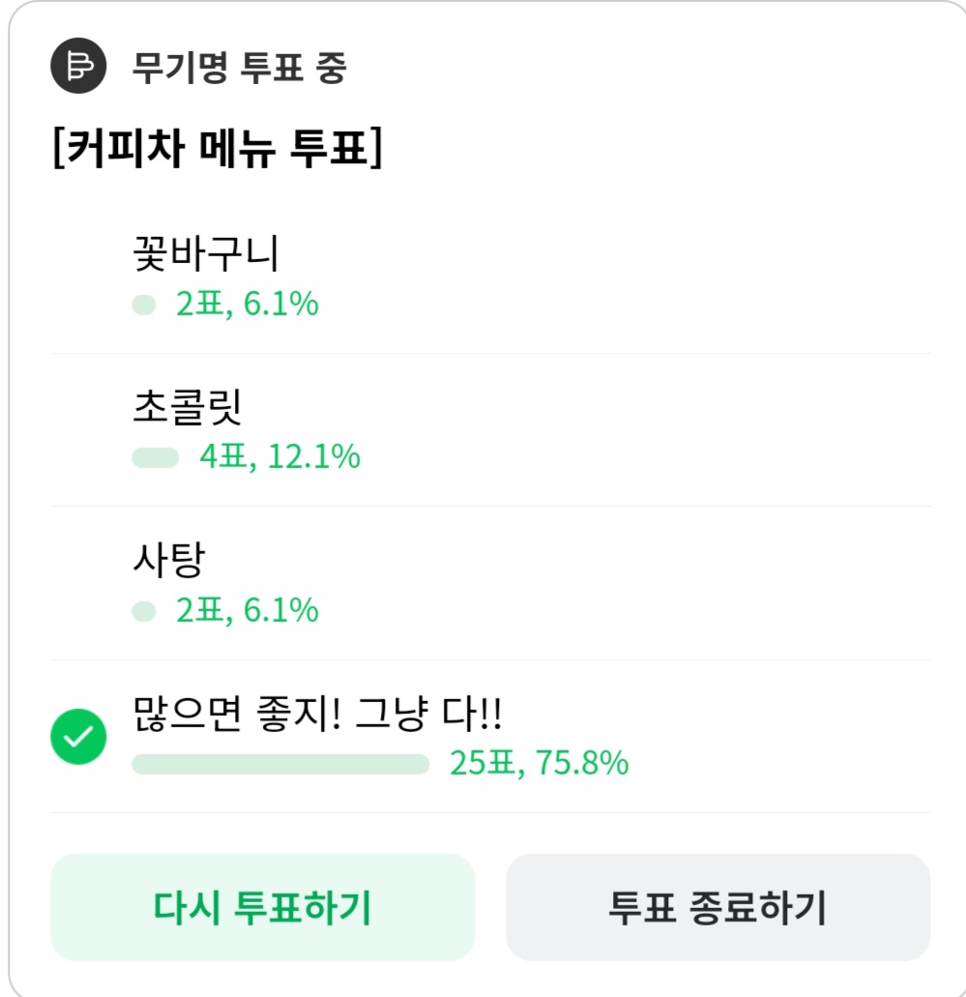
Task: Click the poll icon beside 무기명 투표 중
Action: (x=77, y=67)
